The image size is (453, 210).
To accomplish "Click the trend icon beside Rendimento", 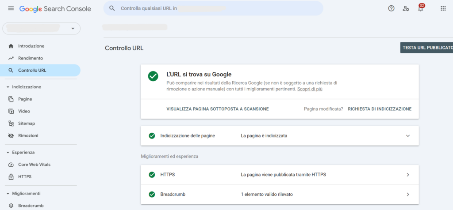I will pyautogui.click(x=11, y=58).
